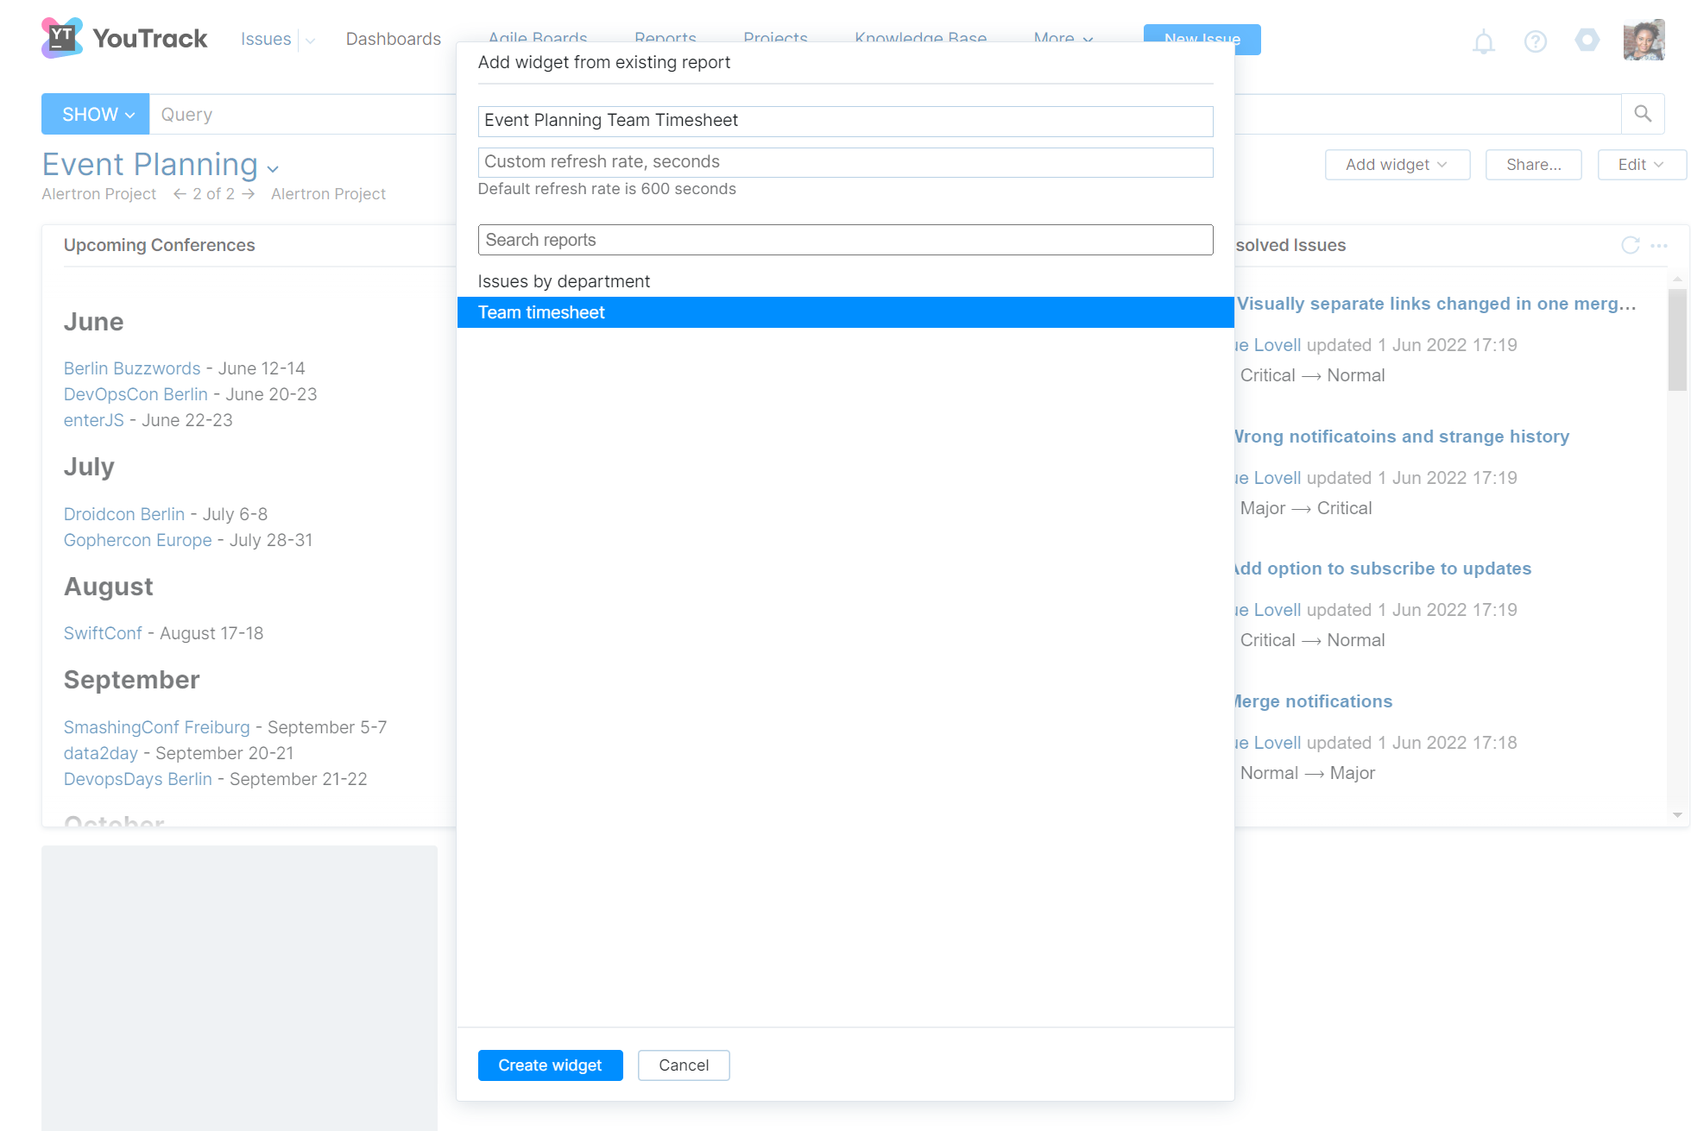The width and height of the screenshot is (1691, 1131).
Task: Click the YouTrack logo icon
Action: coord(62,38)
